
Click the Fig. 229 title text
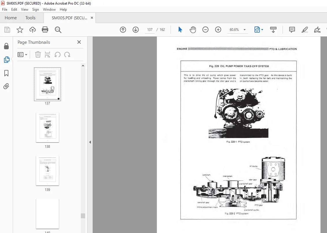pyautogui.click(x=239, y=66)
